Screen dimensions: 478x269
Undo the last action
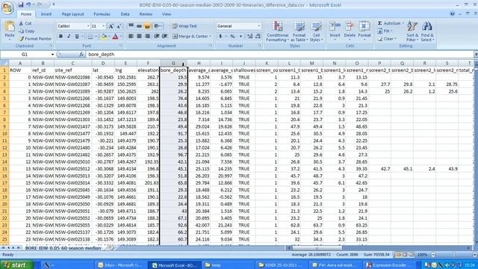[28, 4]
